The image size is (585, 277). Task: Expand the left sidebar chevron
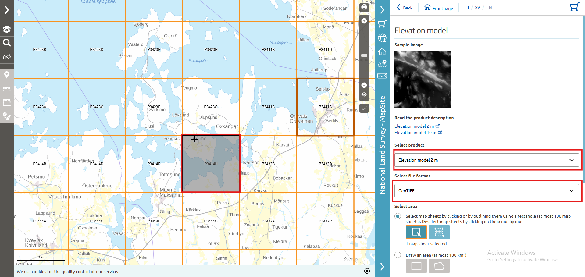pos(7,10)
